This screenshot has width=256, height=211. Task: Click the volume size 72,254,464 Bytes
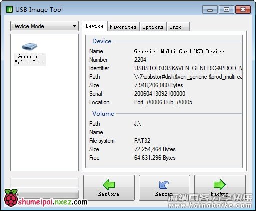[155, 149]
